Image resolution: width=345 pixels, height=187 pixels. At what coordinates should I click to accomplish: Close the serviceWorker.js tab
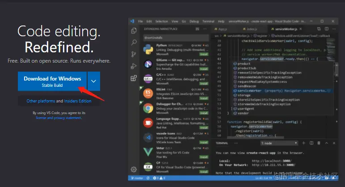click(301, 29)
